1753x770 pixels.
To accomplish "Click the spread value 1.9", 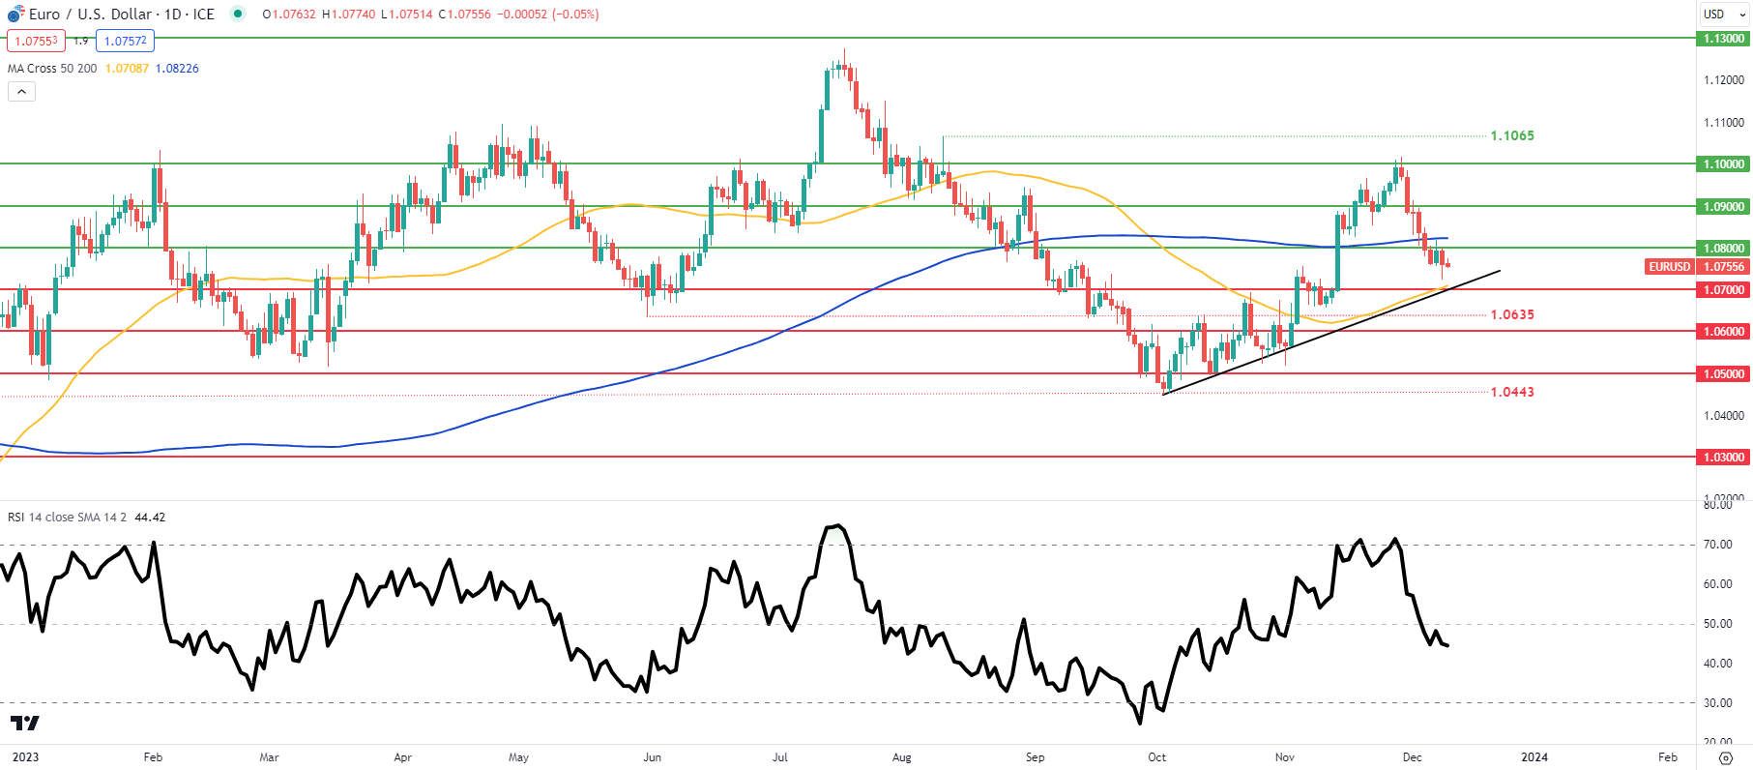I will (81, 41).
